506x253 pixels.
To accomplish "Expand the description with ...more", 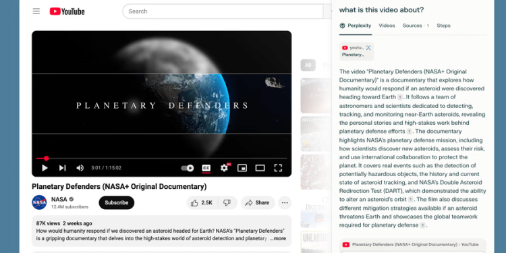I will (278, 239).
